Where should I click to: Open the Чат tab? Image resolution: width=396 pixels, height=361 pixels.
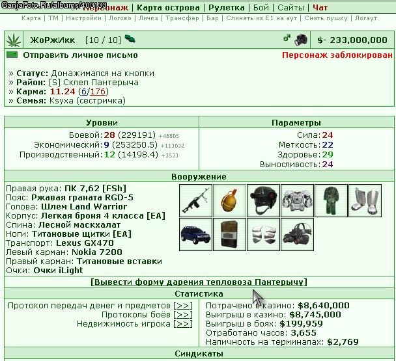[320, 8]
